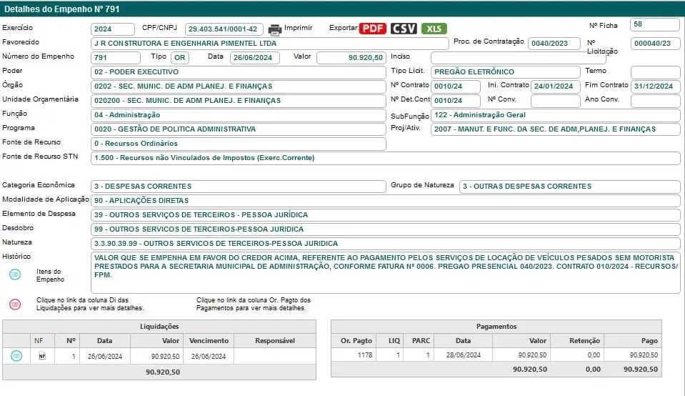Open payment order 1178 link
The width and height of the screenshot is (685, 396).
coord(365,355)
